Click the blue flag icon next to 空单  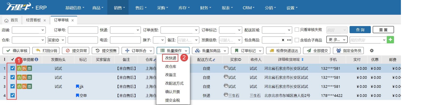[x=77, y=95]
